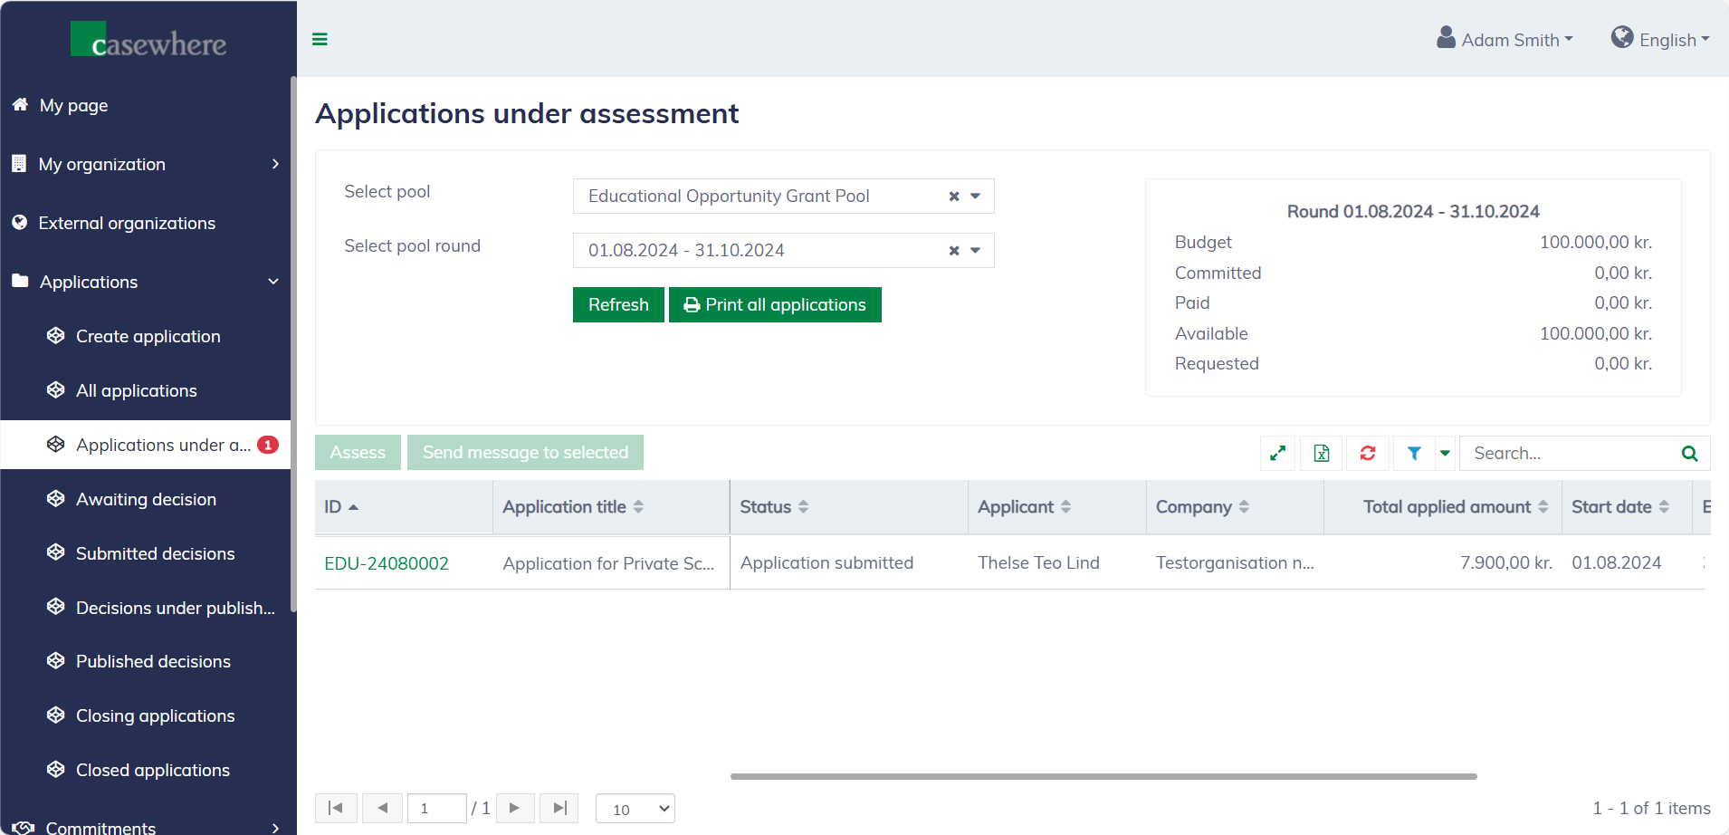Image resolution: width=1729 pixels, height=835 pixels.
Task: Clear the selected pool with the X icon
Action: point(954,197)
